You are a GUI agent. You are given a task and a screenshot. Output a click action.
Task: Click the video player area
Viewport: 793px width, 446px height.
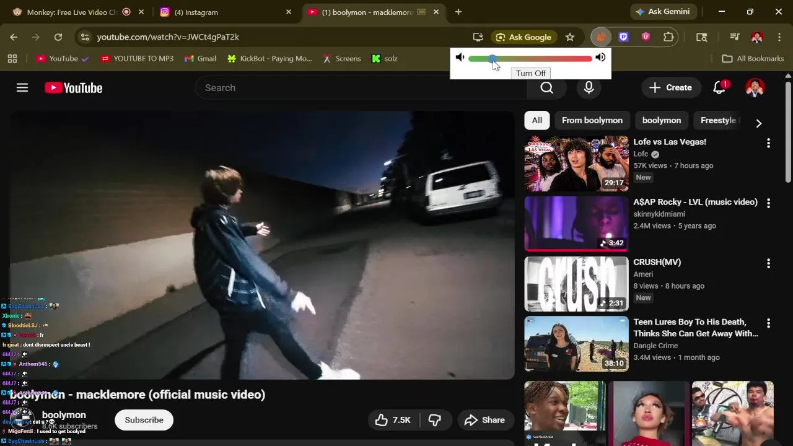click(261, 245)
